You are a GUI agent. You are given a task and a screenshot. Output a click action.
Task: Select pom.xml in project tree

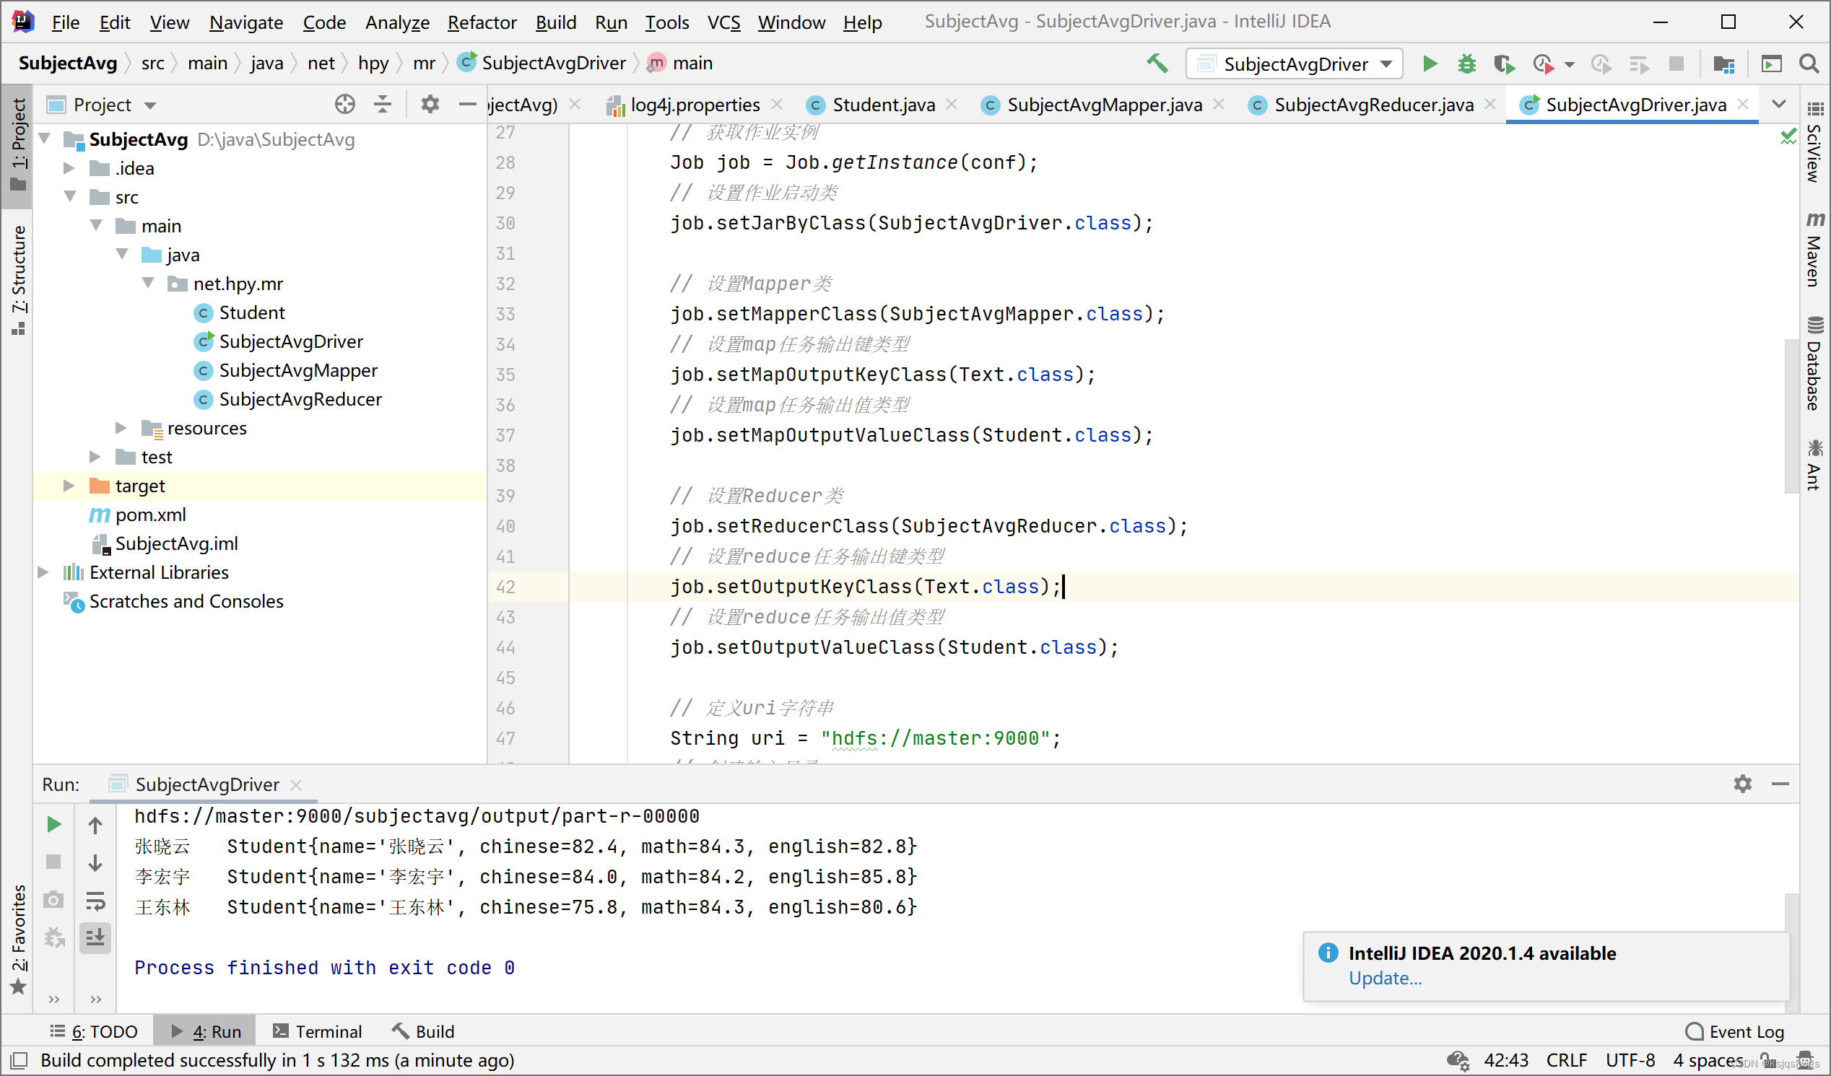[x=150, y=514]
